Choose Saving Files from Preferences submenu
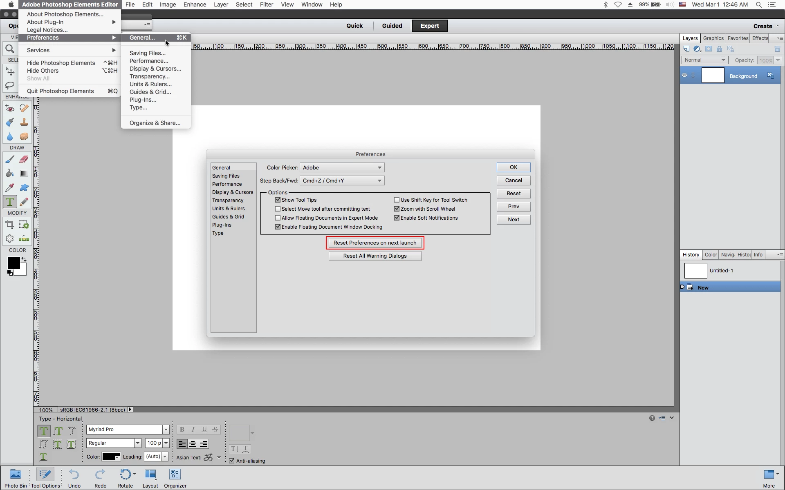This screenshot has height=490, width=785. click(147, 53)
